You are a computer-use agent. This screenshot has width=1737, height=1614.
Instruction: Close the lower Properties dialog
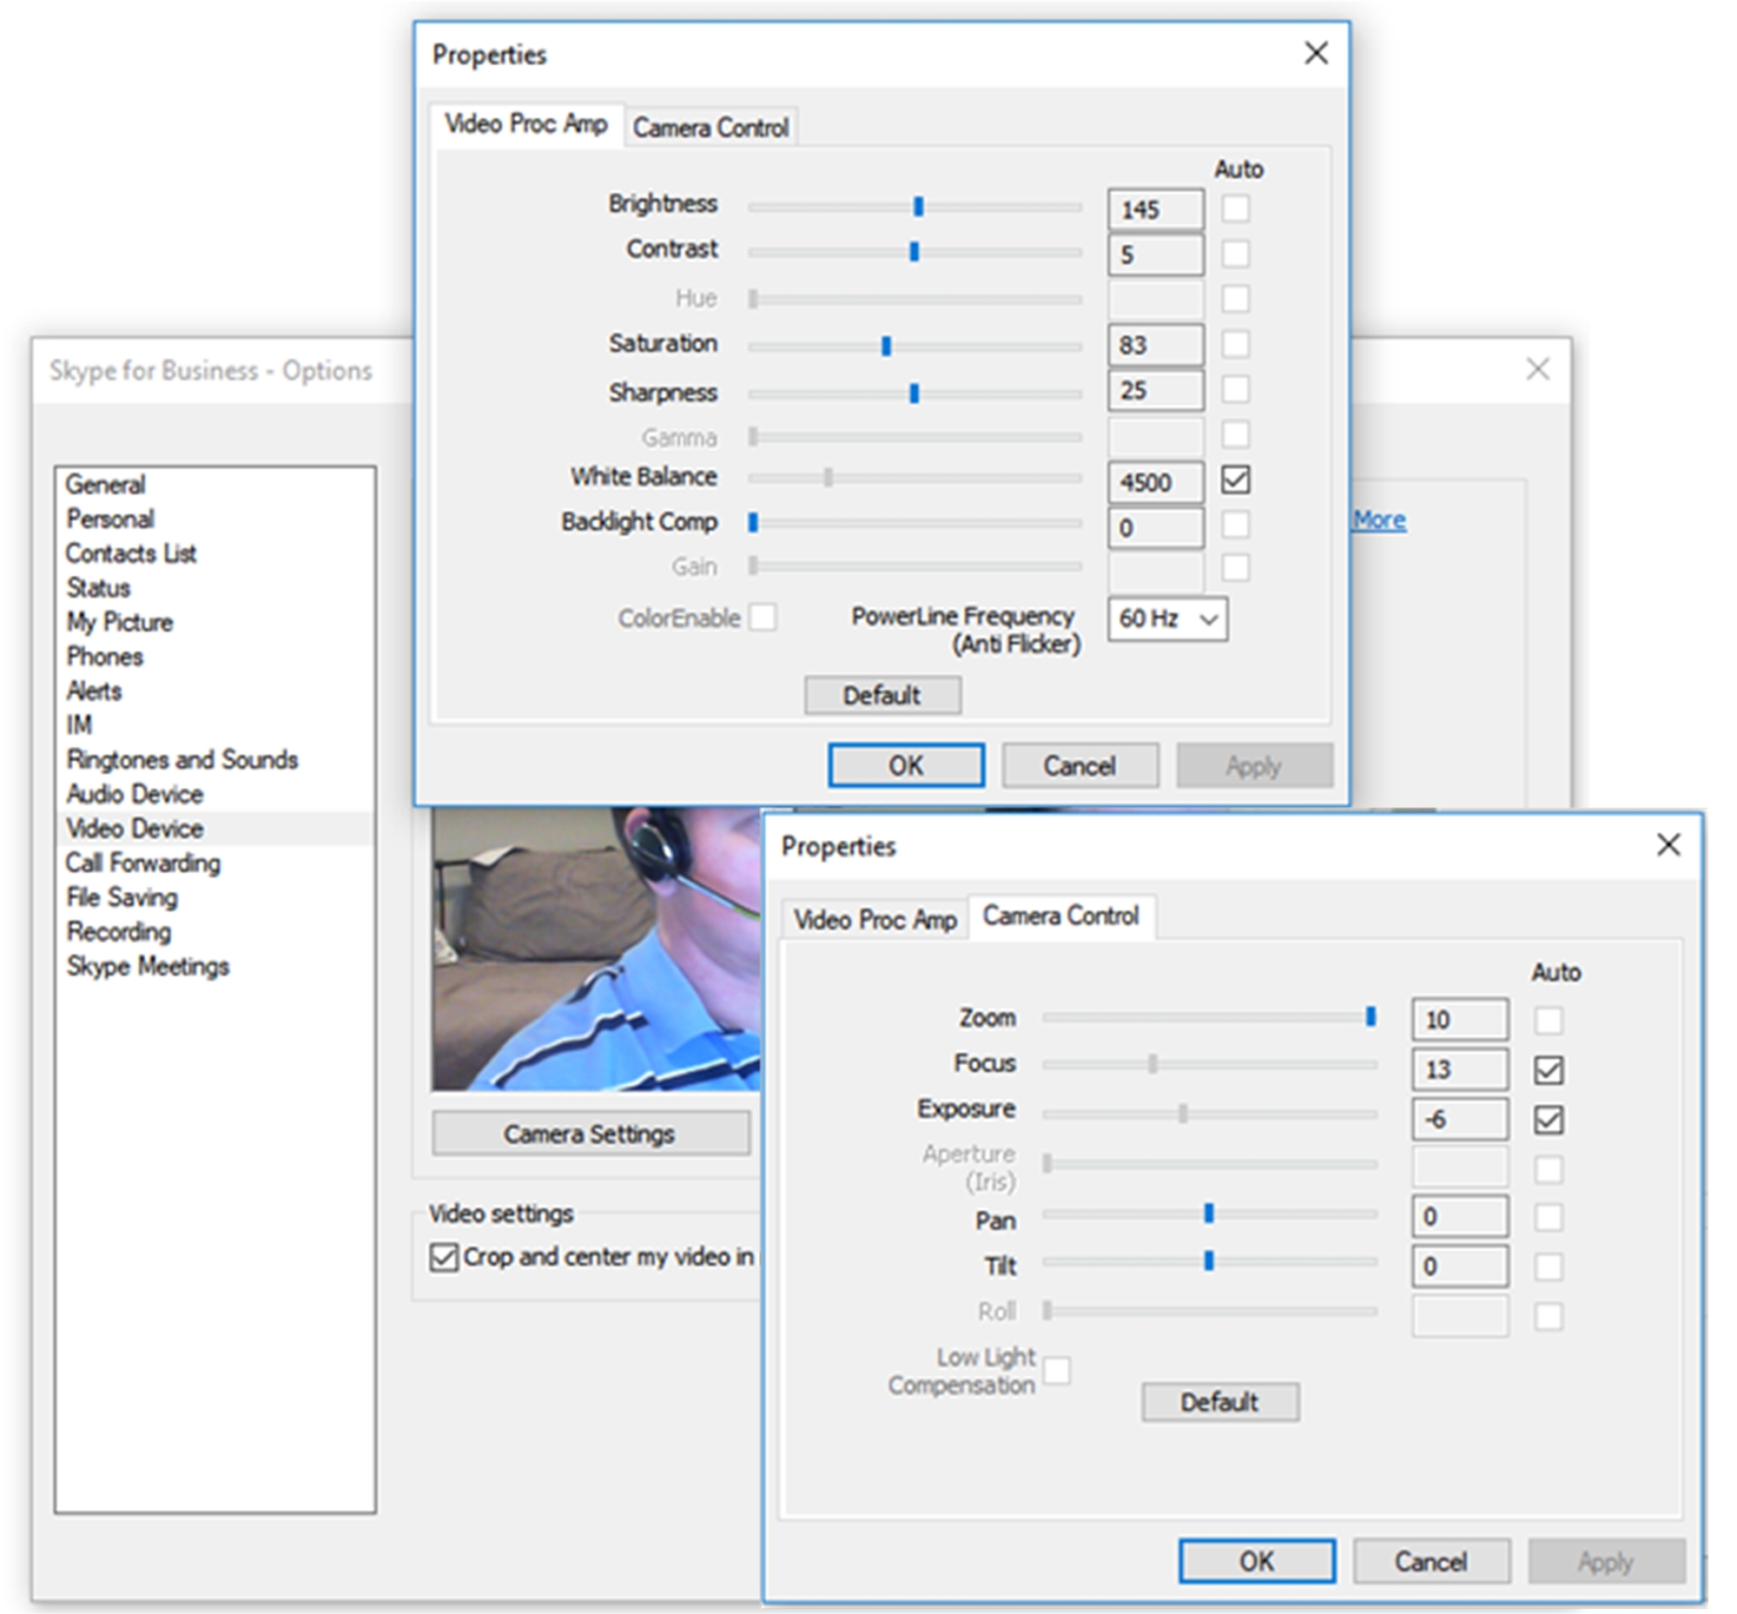click(1668, 844)
